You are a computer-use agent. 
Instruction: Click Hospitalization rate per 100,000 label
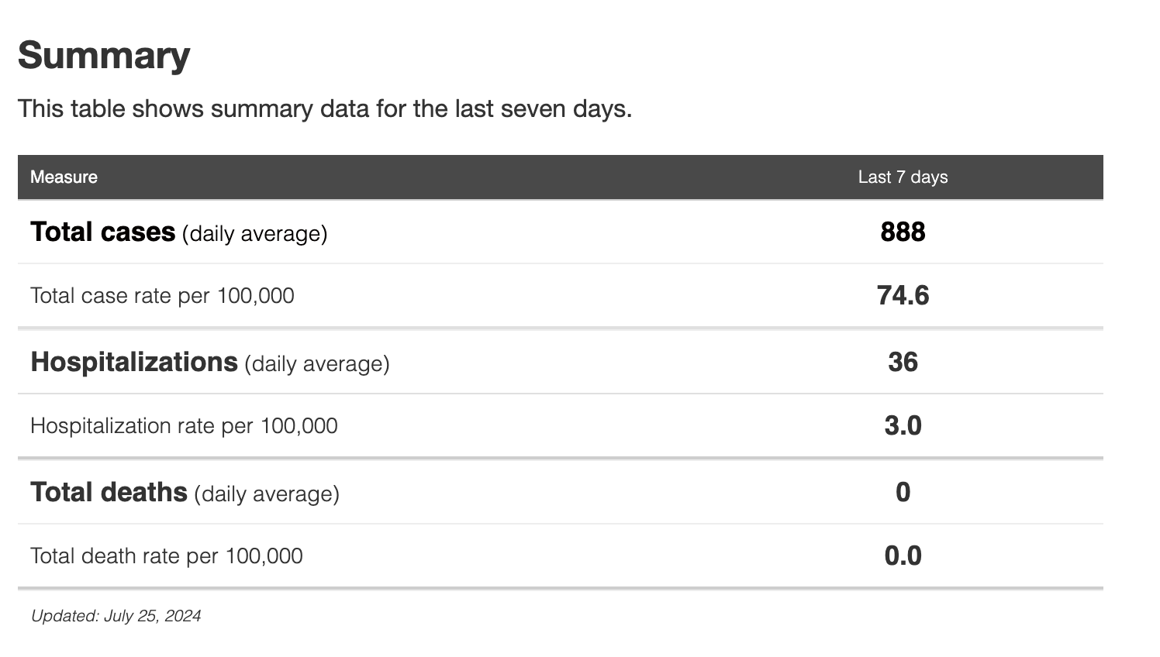click(184, 426)
